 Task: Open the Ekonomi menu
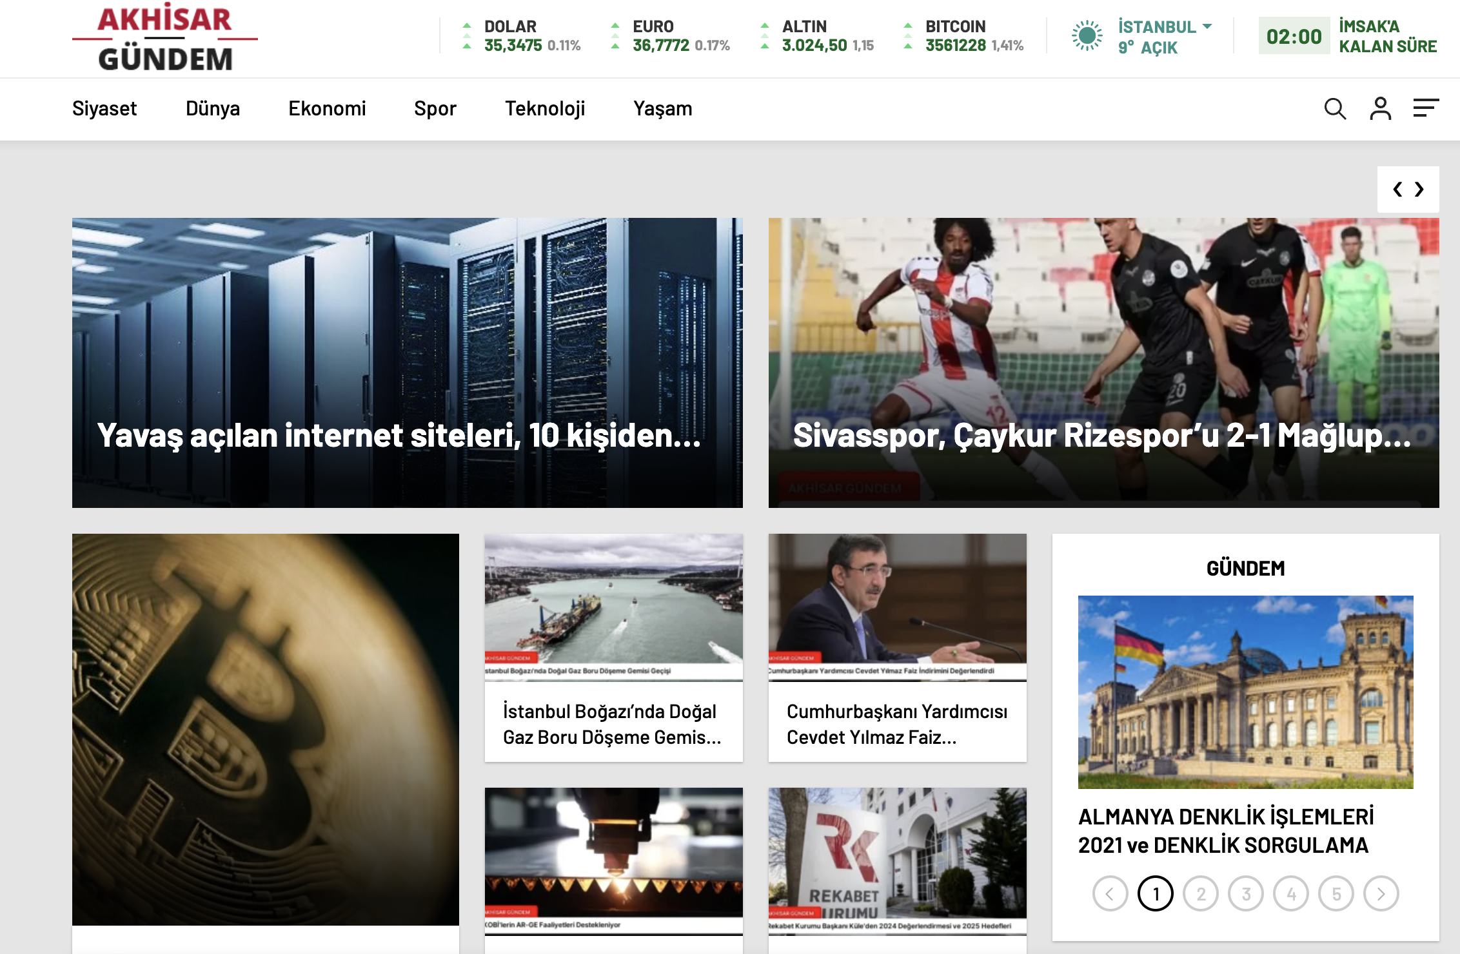coord(327,108)
